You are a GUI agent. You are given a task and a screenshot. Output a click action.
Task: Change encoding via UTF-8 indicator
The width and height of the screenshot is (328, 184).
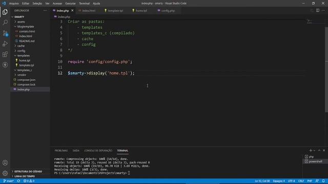292,181
